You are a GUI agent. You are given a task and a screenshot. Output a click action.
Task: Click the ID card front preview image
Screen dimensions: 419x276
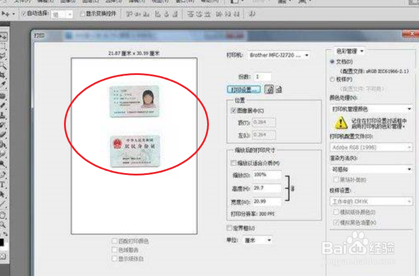pyautogui.click(x=134, y=101)
